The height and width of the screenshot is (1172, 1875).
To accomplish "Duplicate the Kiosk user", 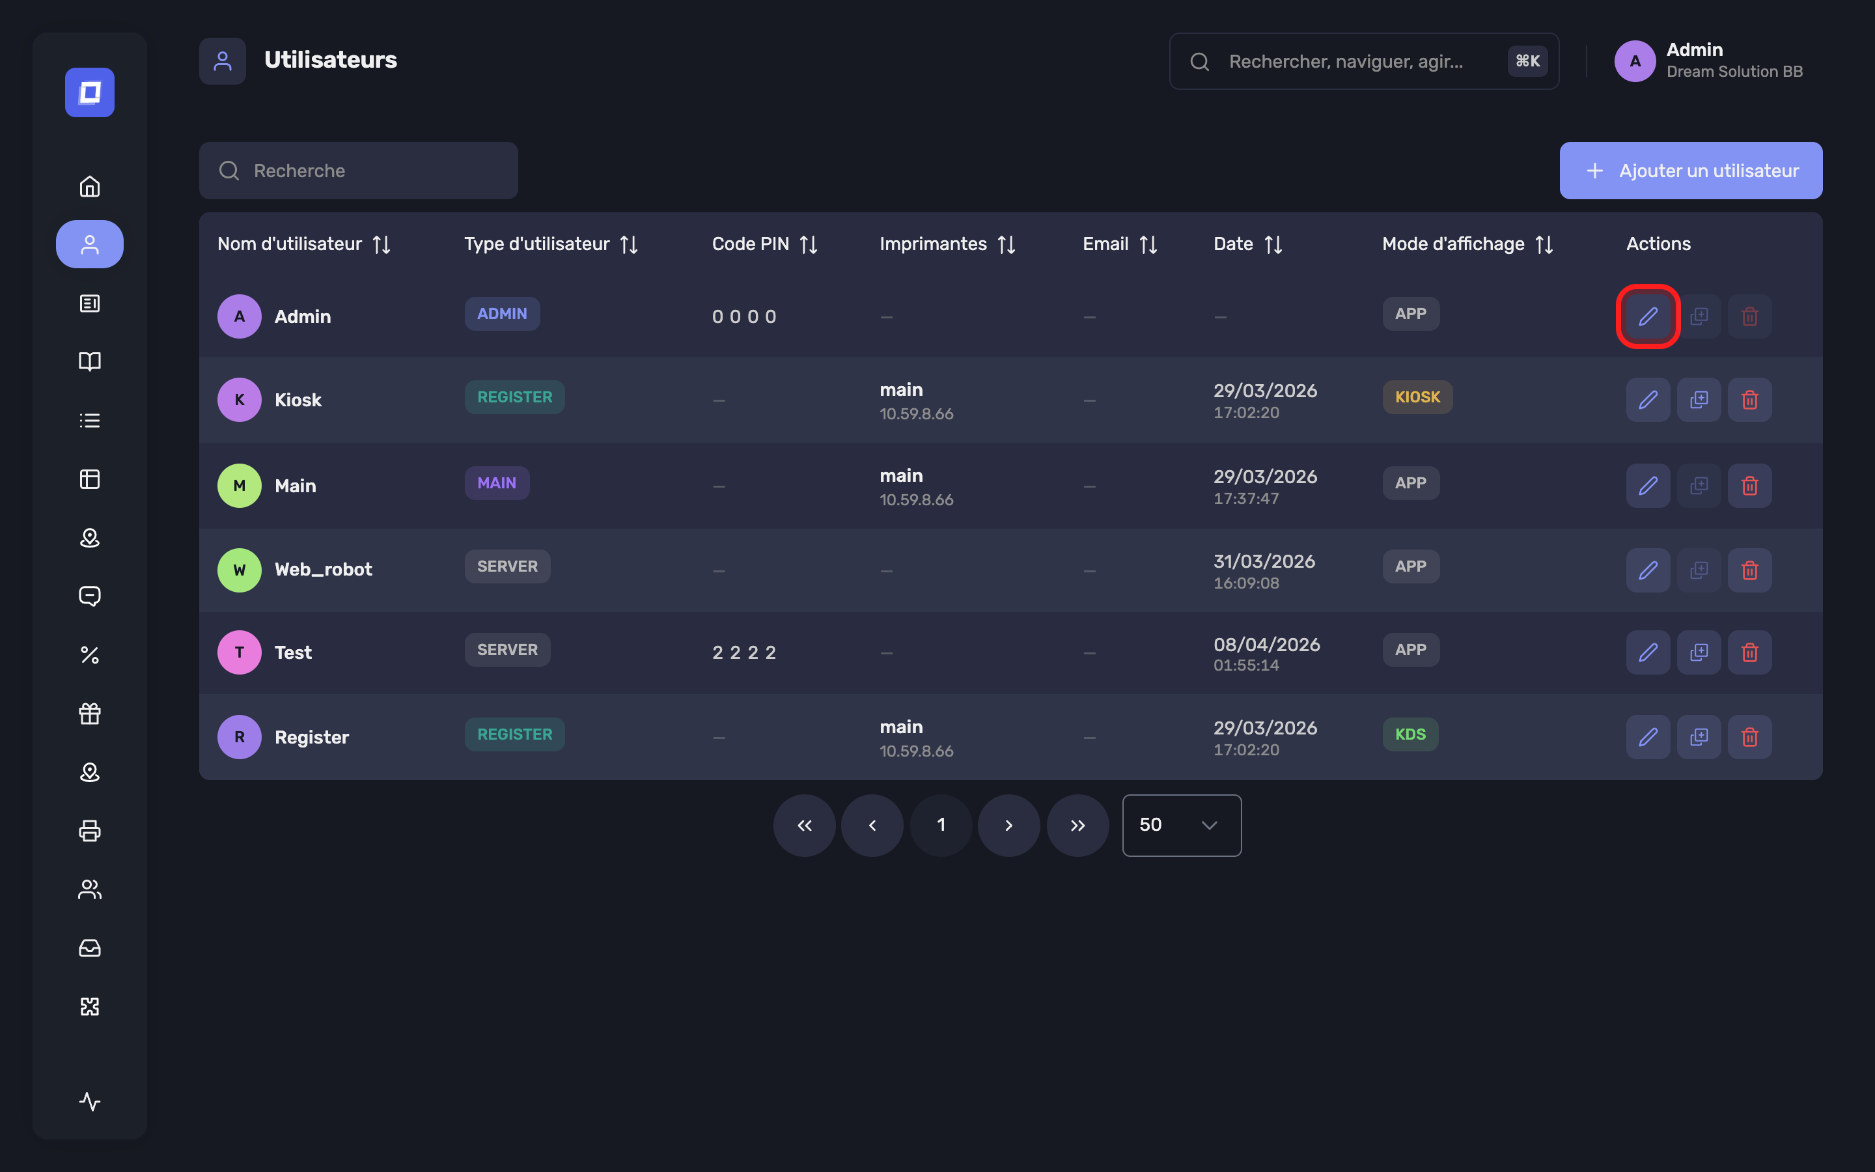I will (x=1699, y=399).
